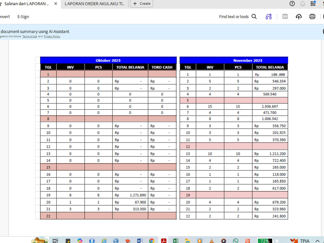This screenshot has width=324, height=243.
Task: Click the value 241.800 in November
Action: pyautogui.click(x=279, y=216)
